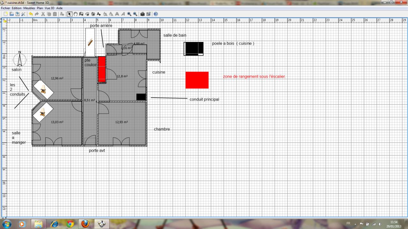
Task: Create a photo with camera icon
Action: click(x=142, y=14)
